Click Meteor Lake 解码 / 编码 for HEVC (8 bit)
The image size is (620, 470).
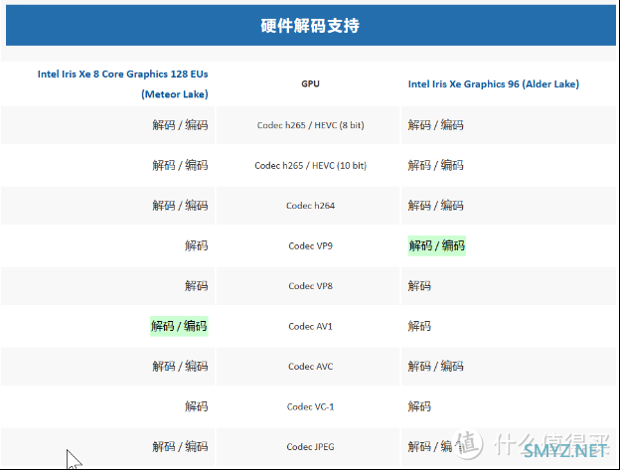[180, 125]
